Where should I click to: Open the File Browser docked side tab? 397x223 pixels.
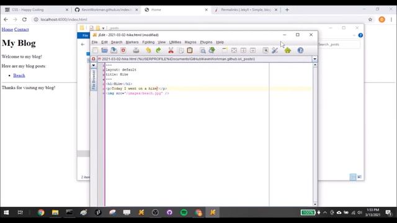94,79
